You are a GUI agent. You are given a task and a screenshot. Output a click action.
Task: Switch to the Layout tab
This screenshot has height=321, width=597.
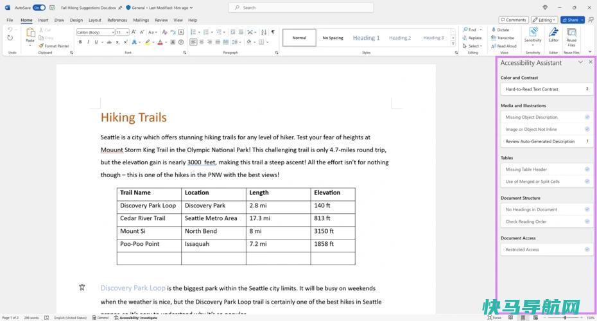pos(95,20)
